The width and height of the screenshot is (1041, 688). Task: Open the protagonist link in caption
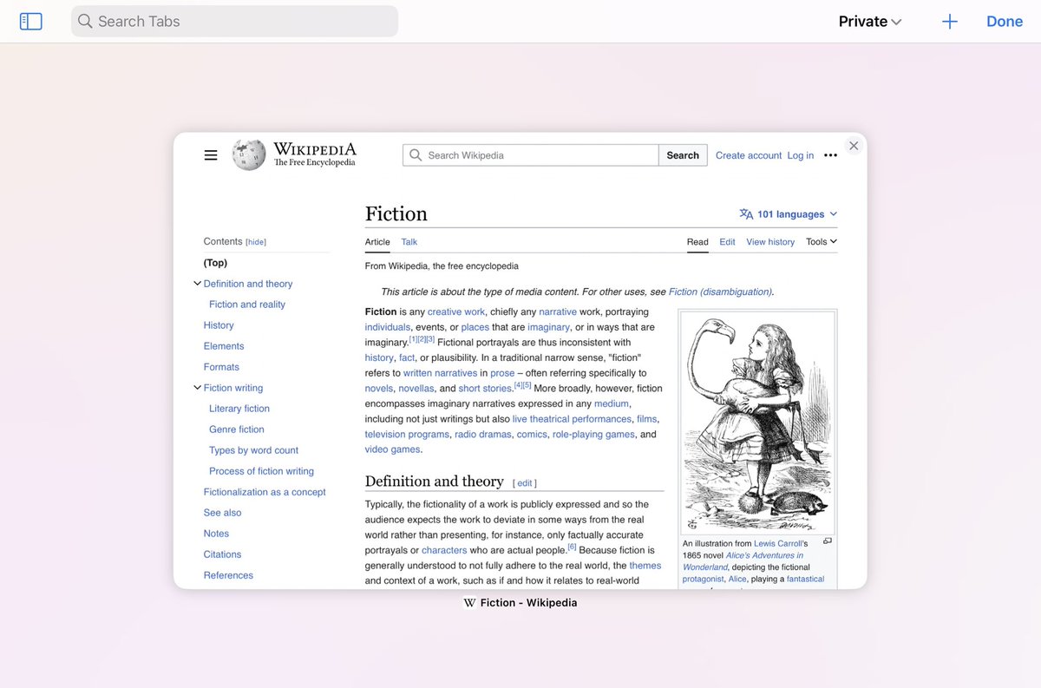pos(703,579)
